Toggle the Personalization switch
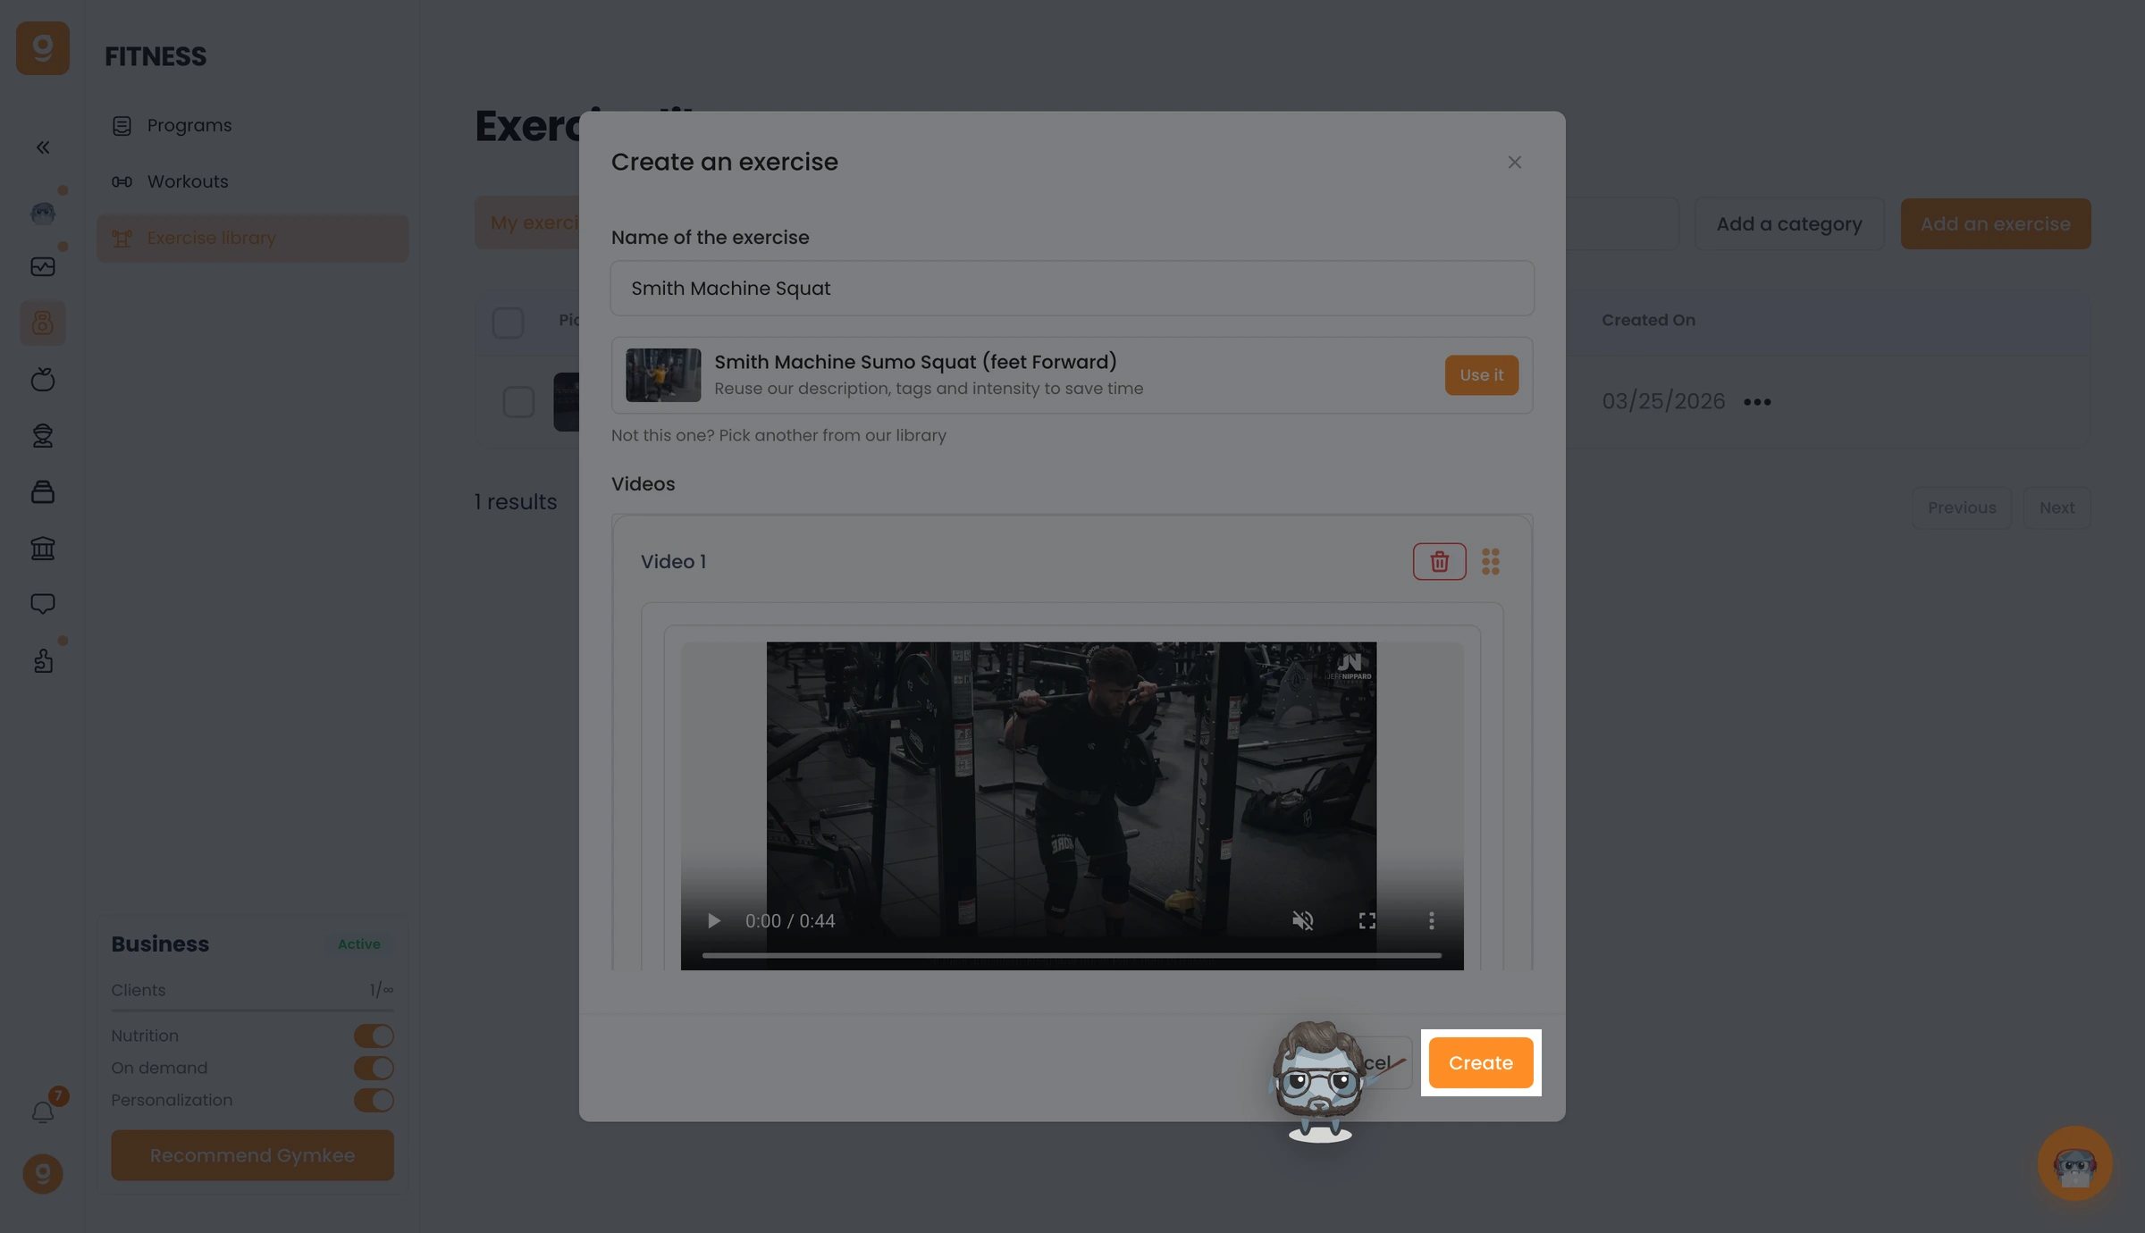 click(374, 1100)
